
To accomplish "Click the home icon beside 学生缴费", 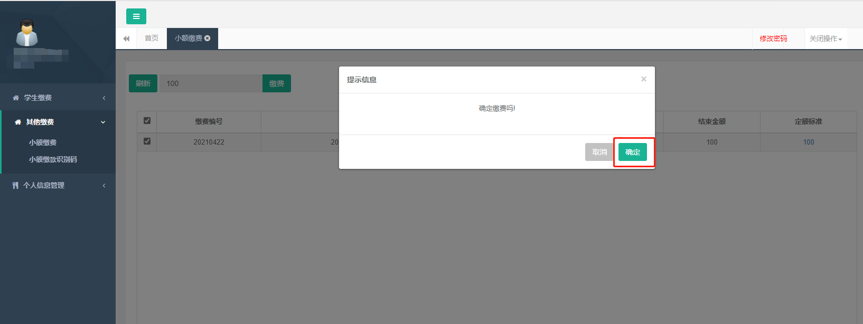I will click(x=16, y=98).
